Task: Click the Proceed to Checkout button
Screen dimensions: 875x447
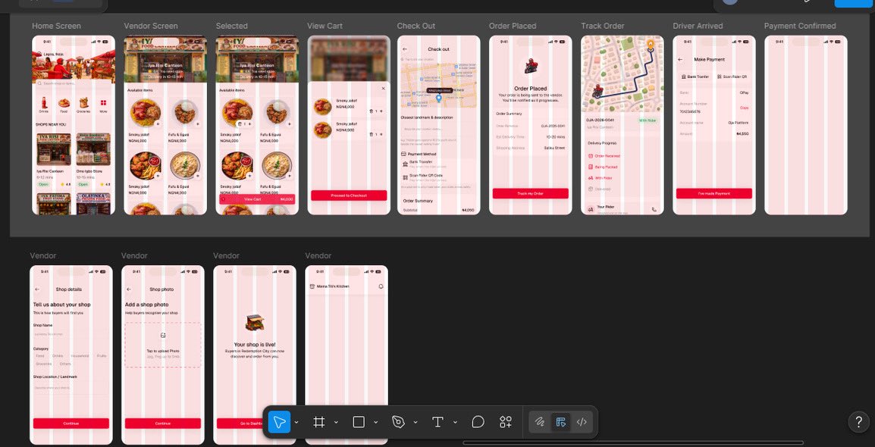Action: coord(349,195)
